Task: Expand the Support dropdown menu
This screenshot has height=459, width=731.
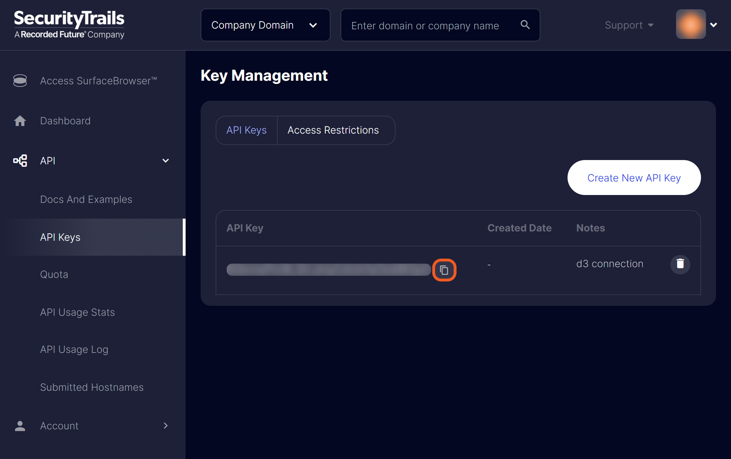Action: (629, 25)
